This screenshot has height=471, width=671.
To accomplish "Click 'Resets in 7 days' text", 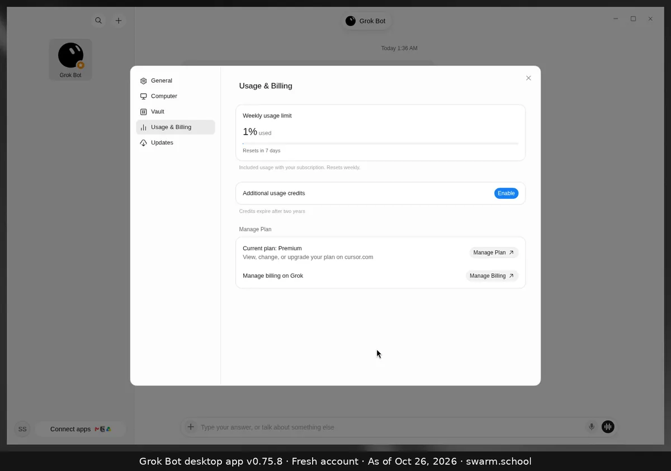I will pyautogui.click(x=262, y=151).
